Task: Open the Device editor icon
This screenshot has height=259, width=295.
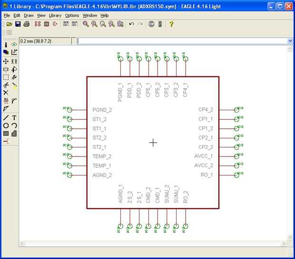Action: coord(38,24)
